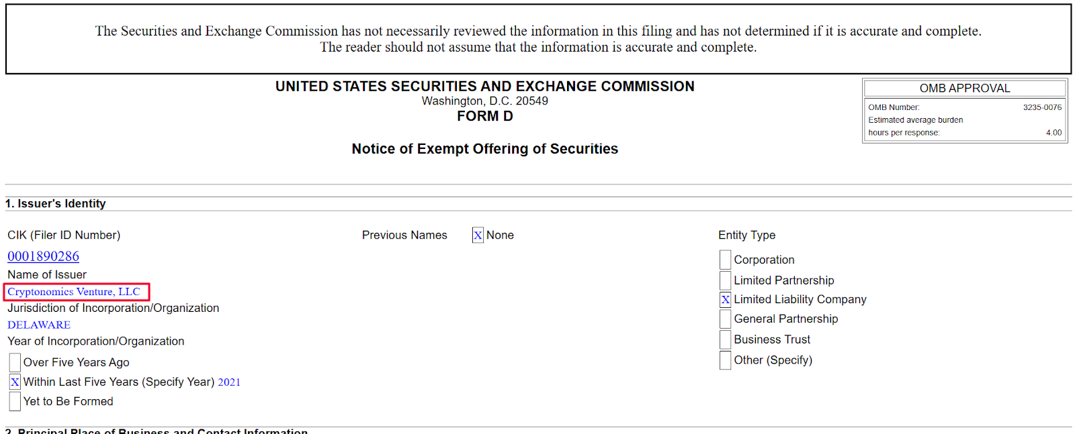1075x434 pixels.
Task: Check the Yet to Be Formed box
Action: [x=15, y=401]
